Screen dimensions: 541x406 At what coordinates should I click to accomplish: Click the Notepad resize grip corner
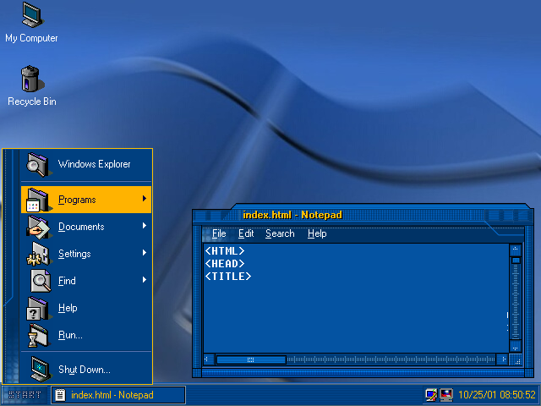point(516,360)
